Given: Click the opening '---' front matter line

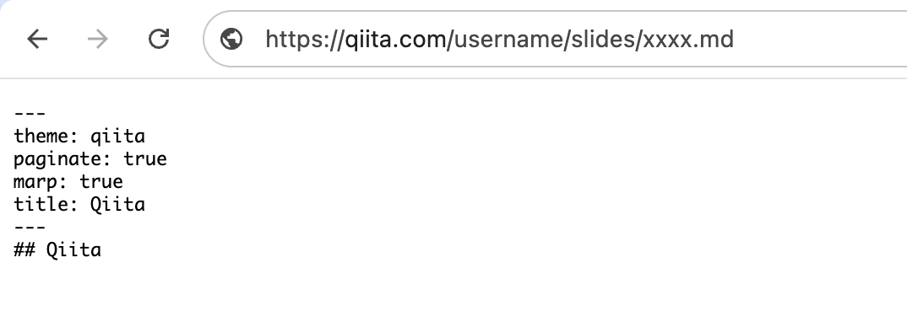Looking at the screenshot, I should [x=30, y=114].
